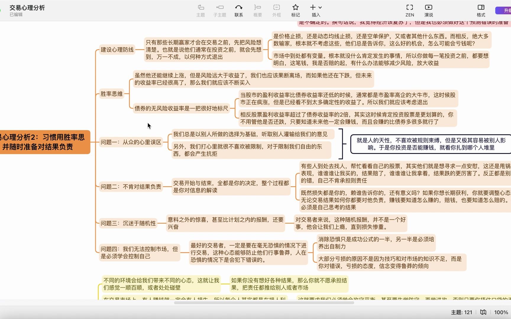Select node 交易开始与结束，全都是你的决定

tap(231, 187)
